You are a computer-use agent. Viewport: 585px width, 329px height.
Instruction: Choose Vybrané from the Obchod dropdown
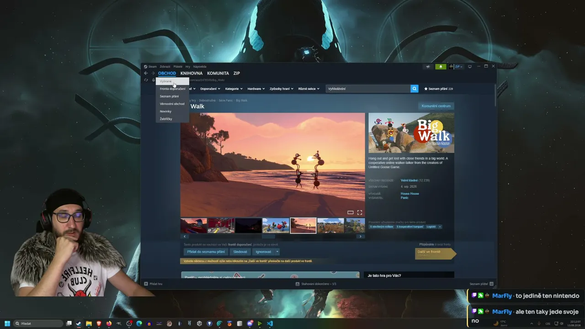pos(172,81)
